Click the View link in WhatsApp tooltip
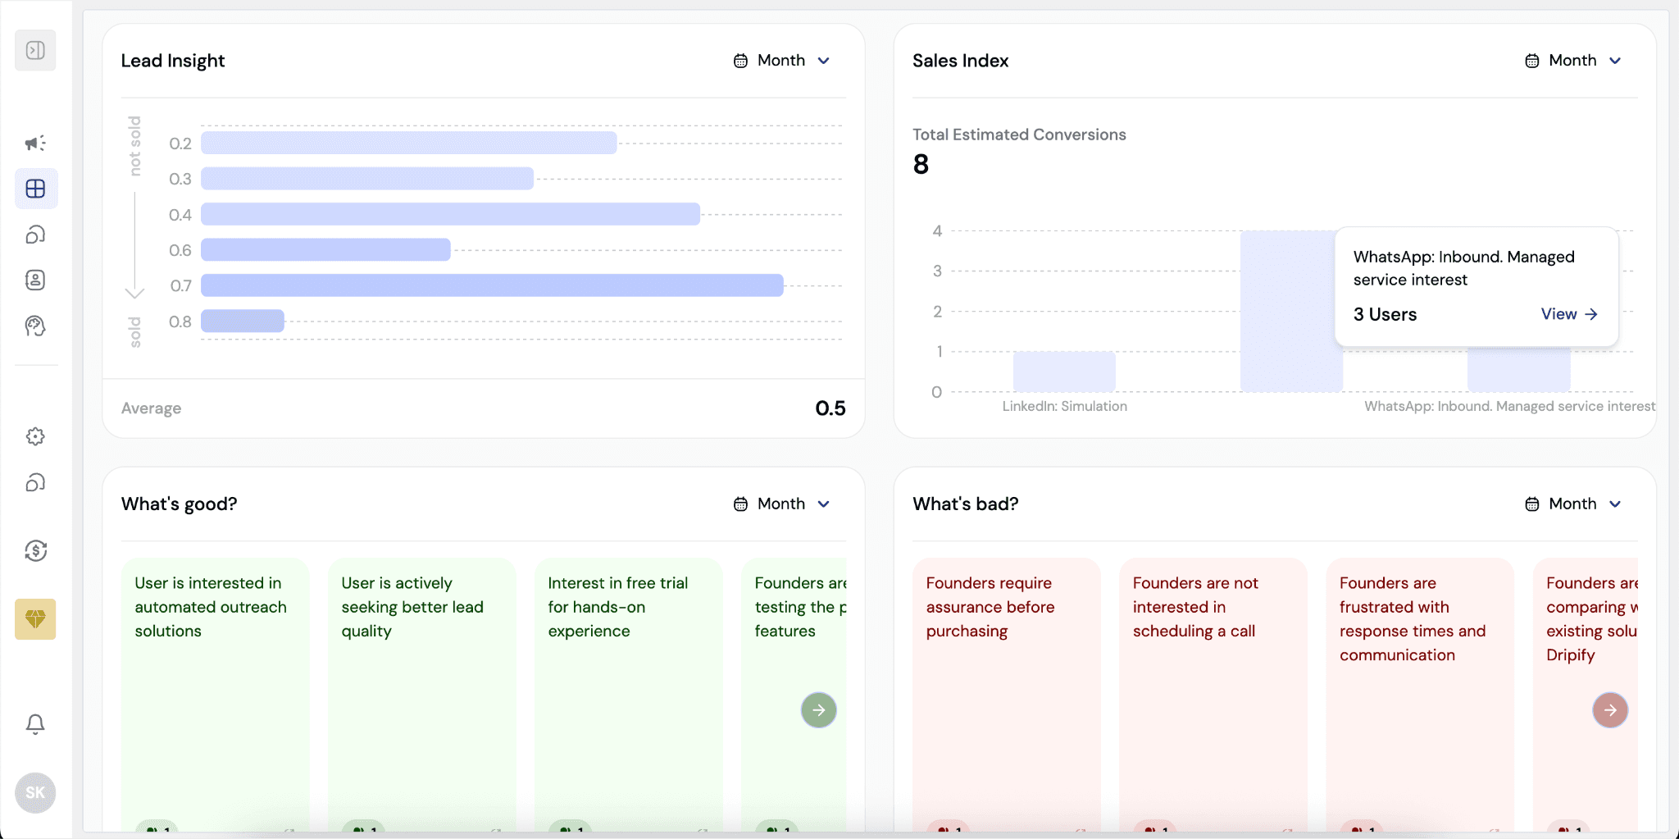Image resolution: width=1679 pixels, height=839 pixels. [x=1568, y=314]
